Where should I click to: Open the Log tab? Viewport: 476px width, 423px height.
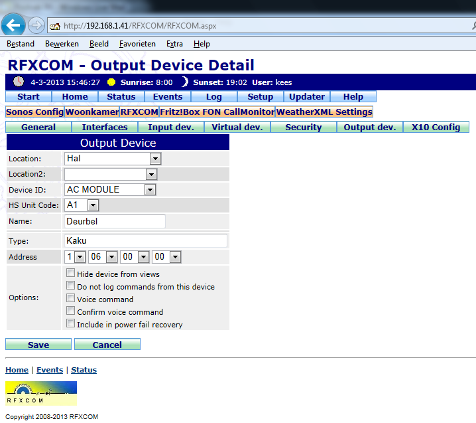click(214, 97)
